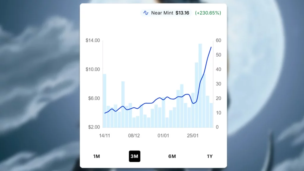Click the 14/11 date axis label
This screenshot has height=171, width=304.
(x=104, y=136)
